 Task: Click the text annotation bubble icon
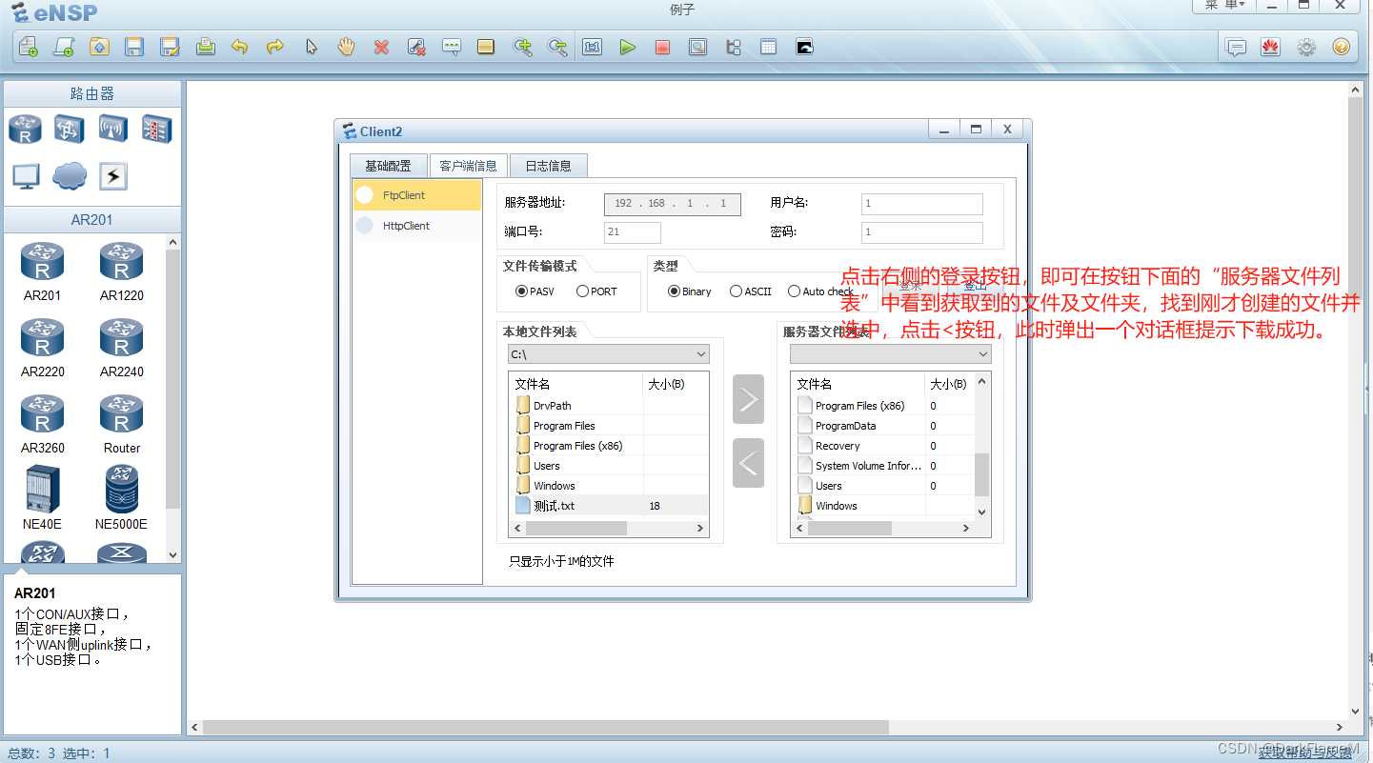(x=452, y=47)
